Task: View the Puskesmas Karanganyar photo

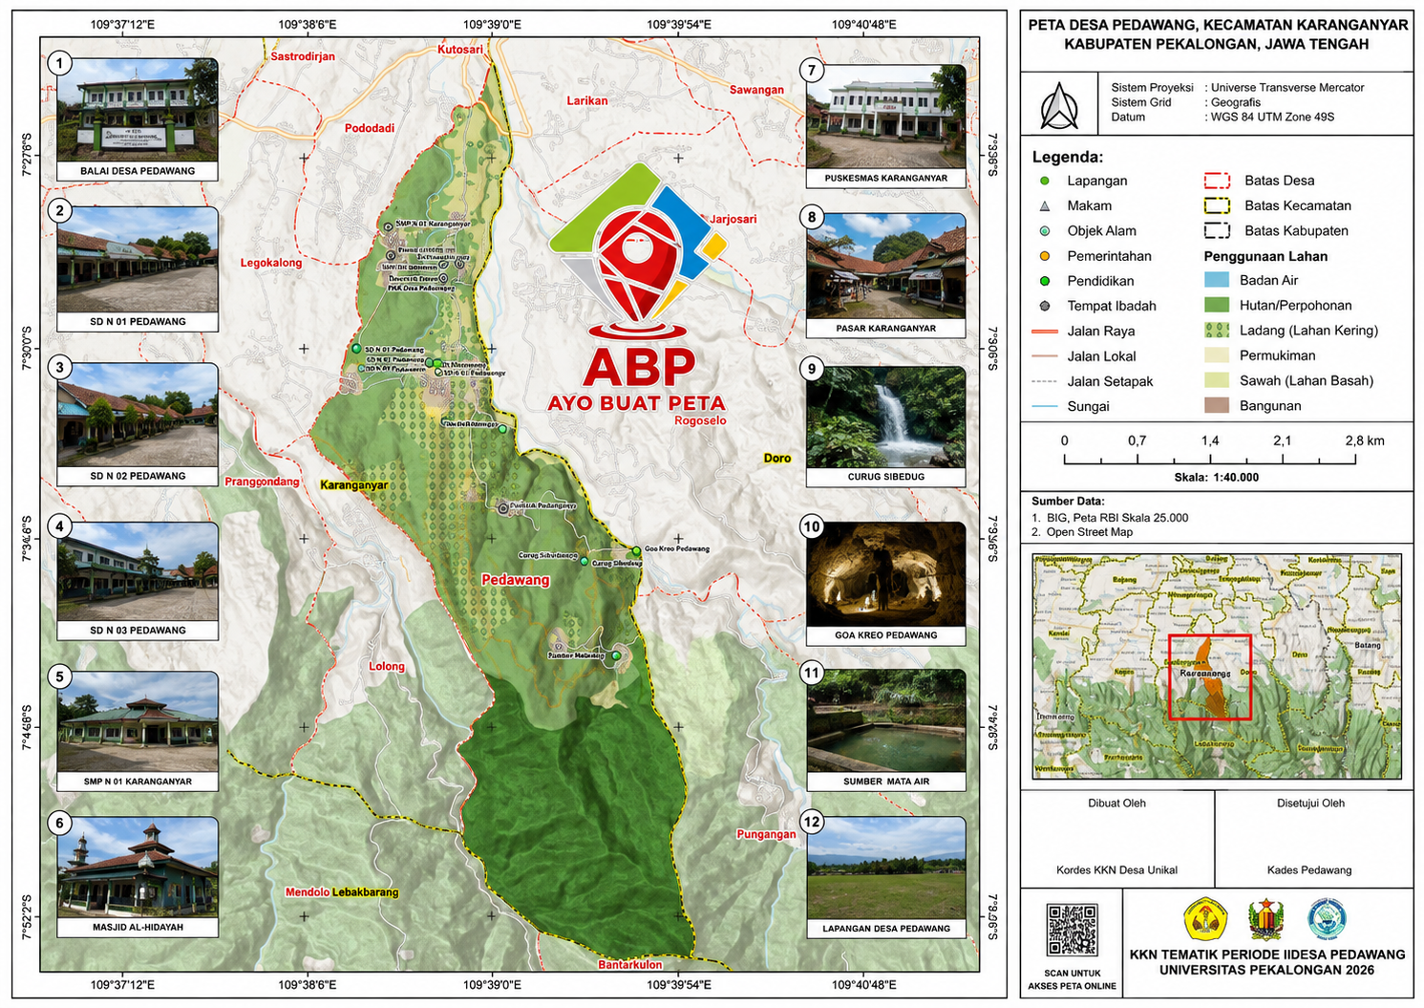Action: 886,117
